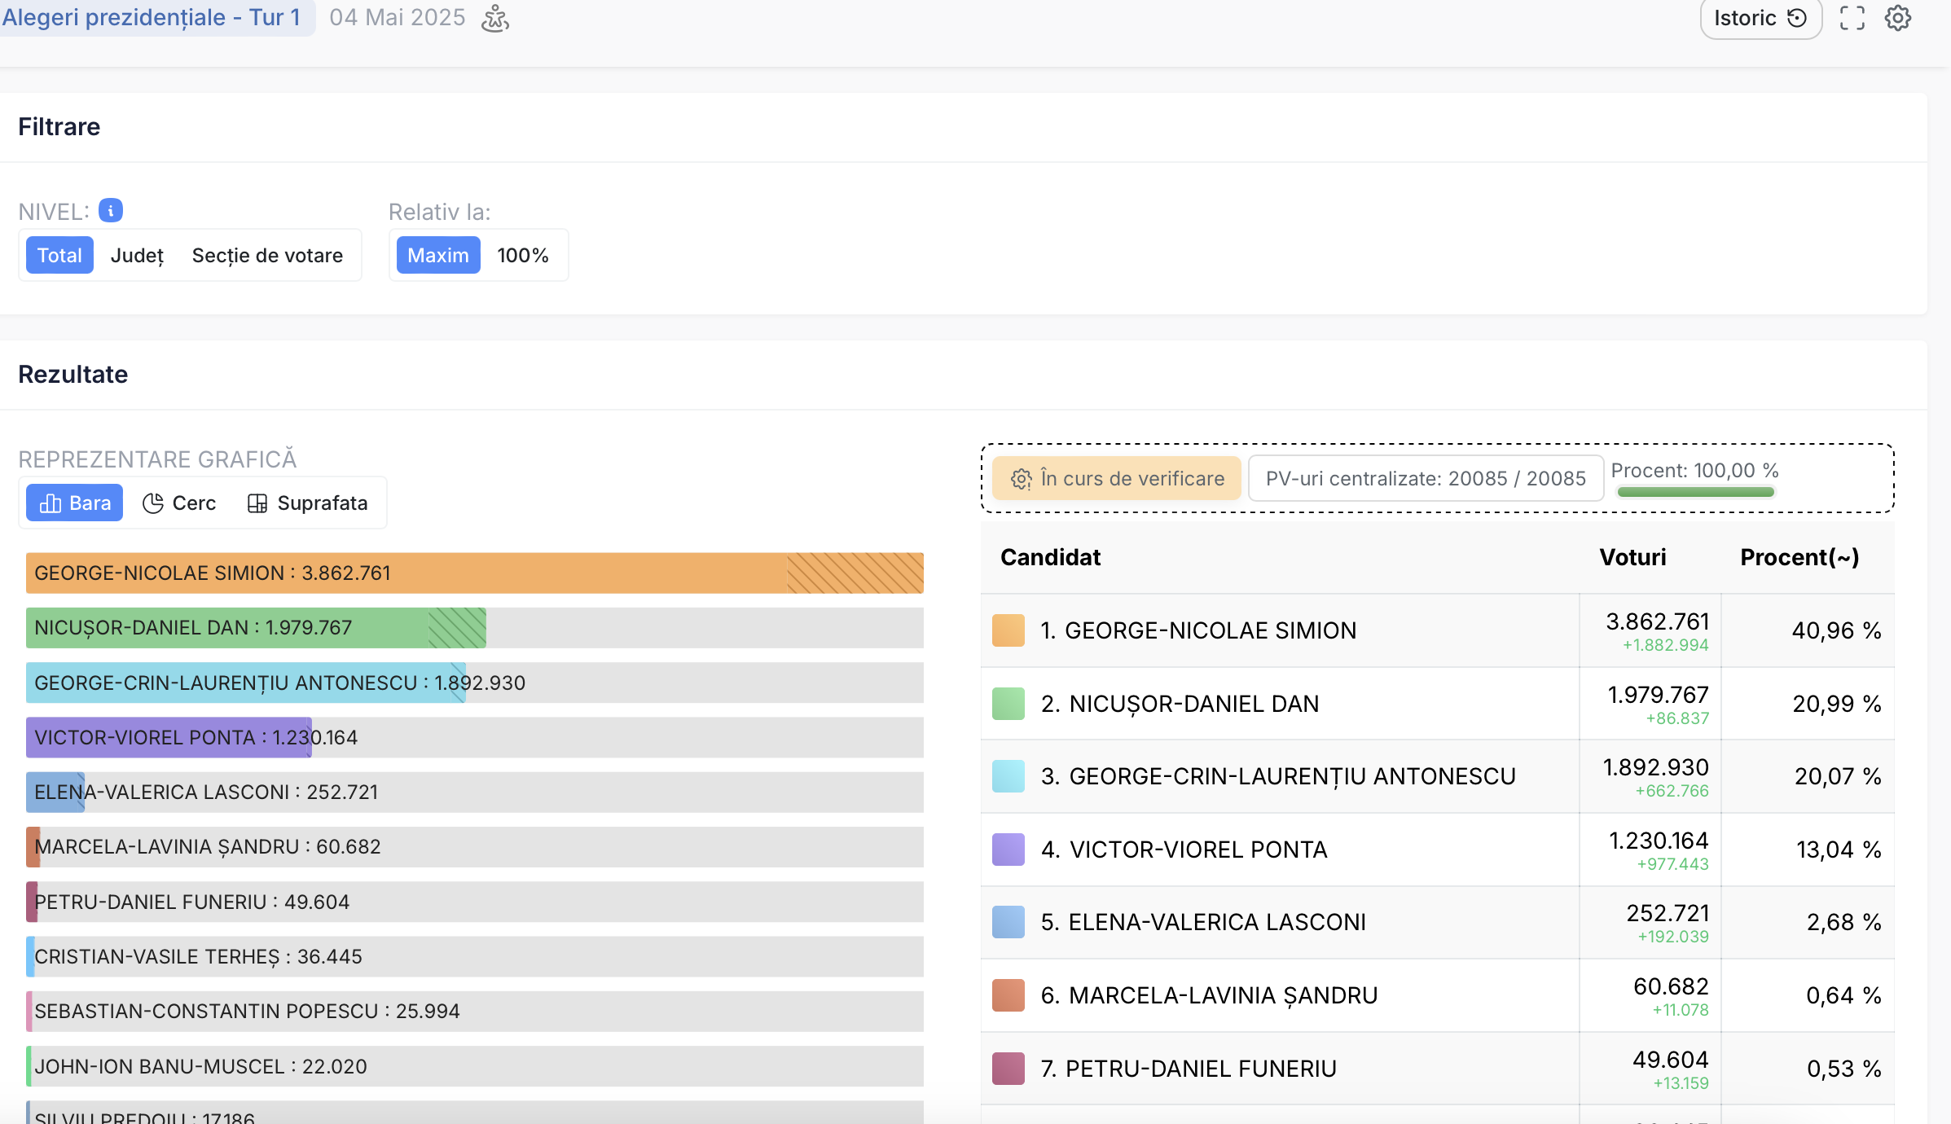Click the În curs de verificare status badge

click(x=1117, y=479)
